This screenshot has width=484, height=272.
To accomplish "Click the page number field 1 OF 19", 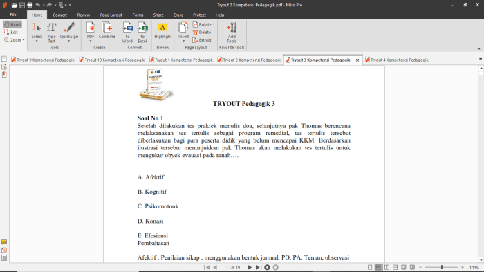I will tap(233, 267).
